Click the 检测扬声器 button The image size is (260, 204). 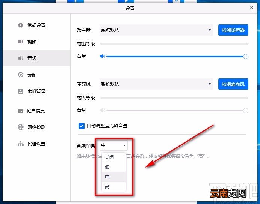(233, 30)
